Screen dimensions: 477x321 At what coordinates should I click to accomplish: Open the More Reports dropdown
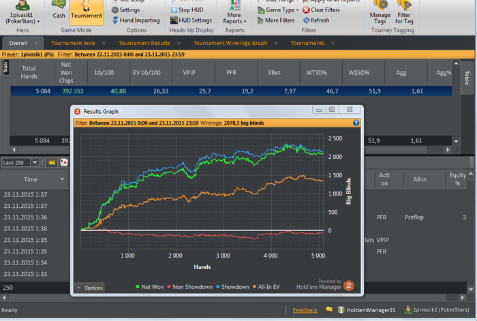click(x=234, y=13)
